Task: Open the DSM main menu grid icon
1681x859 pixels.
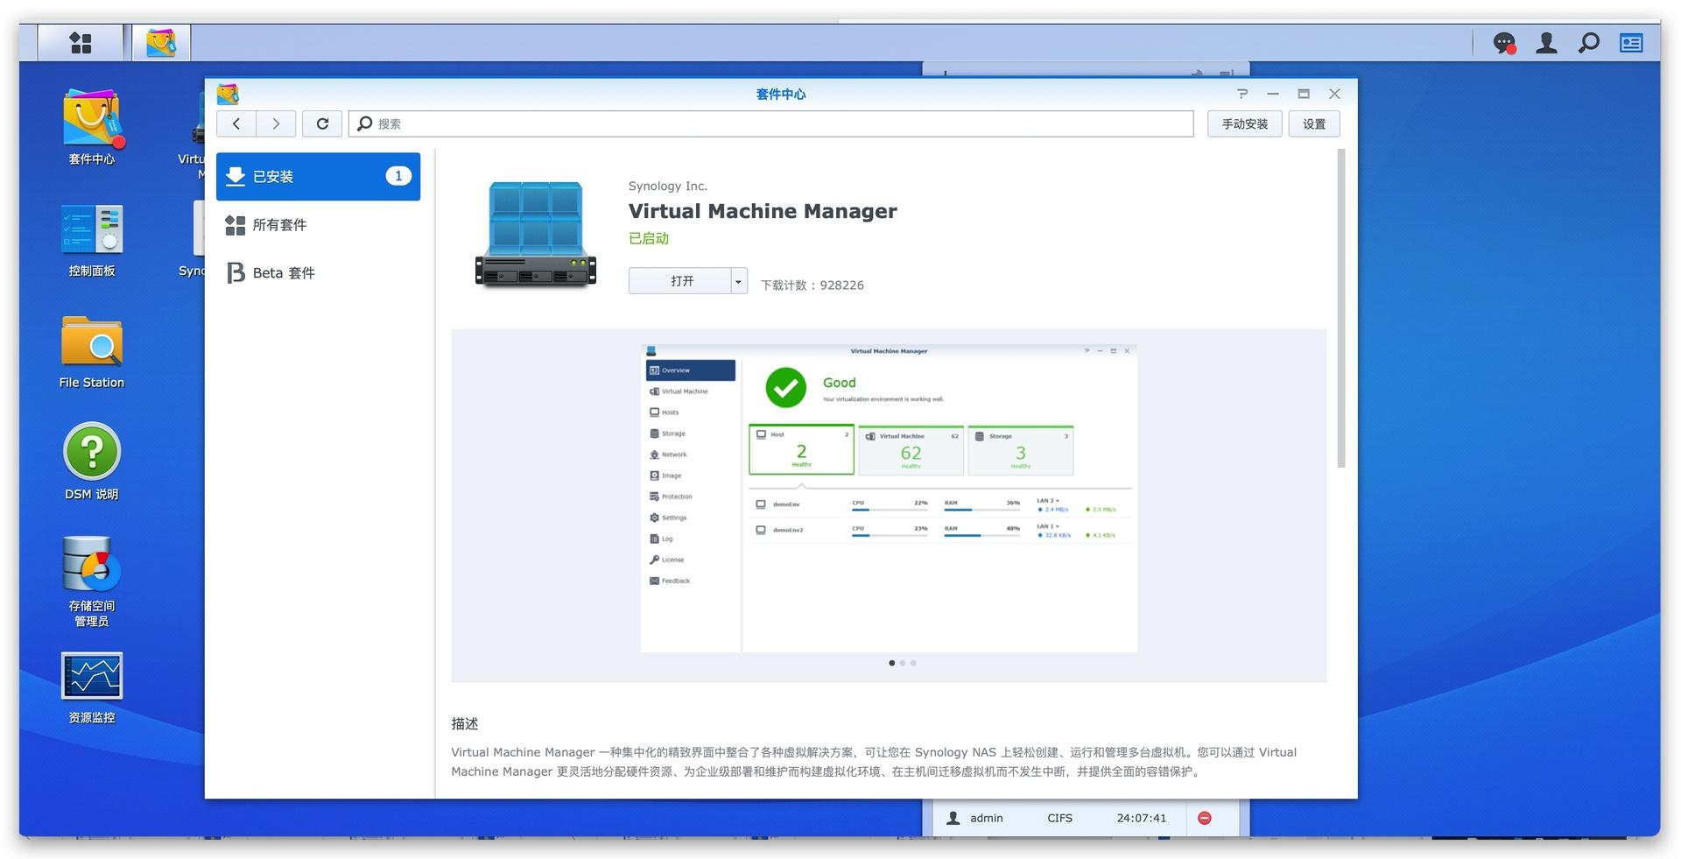Action: tap(81, 43)
